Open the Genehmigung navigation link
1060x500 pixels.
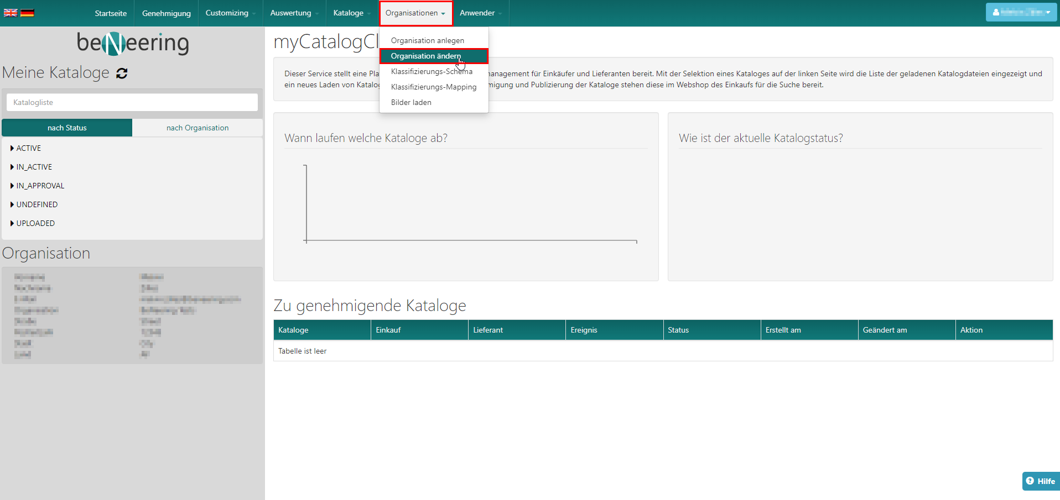tap(166, 13)
